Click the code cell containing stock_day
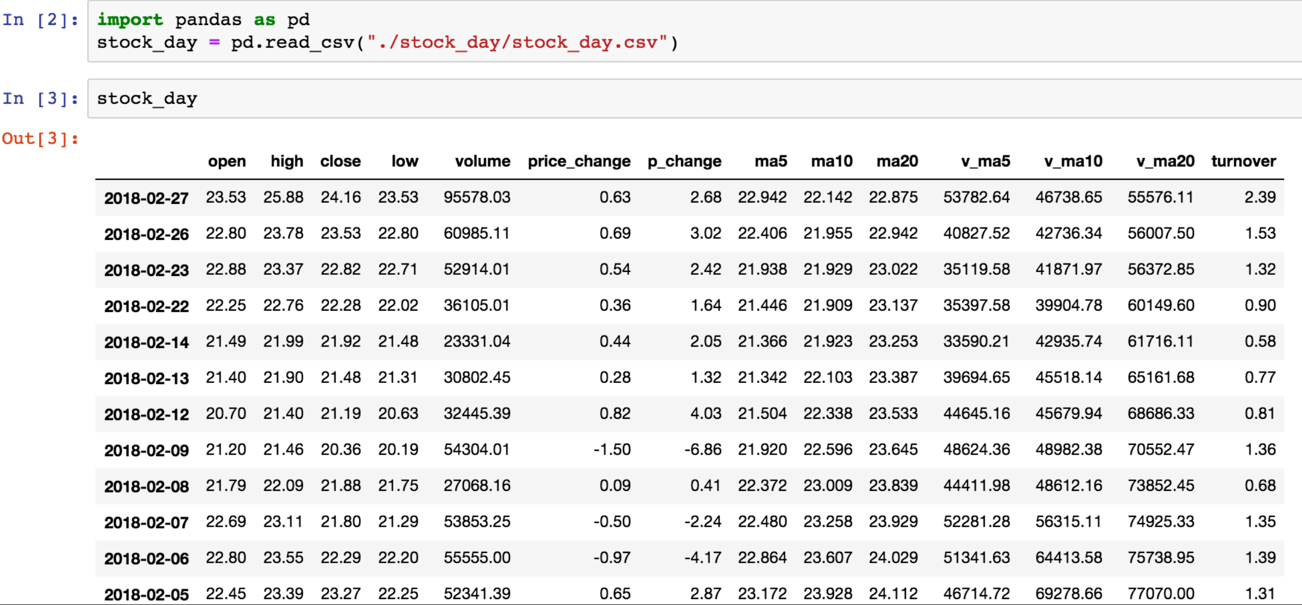Viewport: 1302px width, 605px height. (694, 98)
